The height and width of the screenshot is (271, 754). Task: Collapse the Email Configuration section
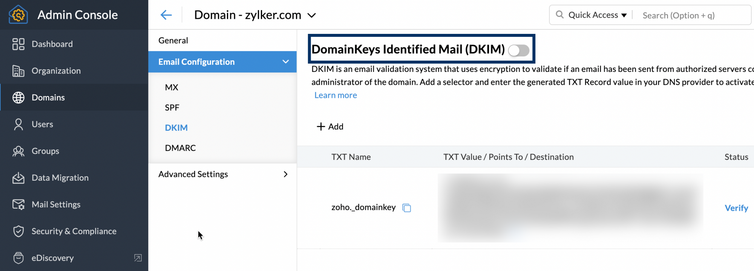coord(285,62)
